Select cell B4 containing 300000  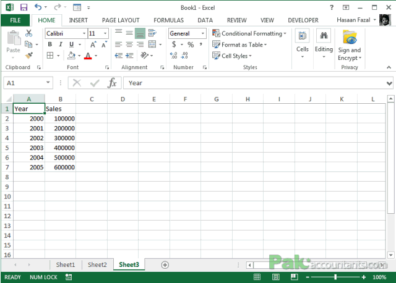(61, 138)
